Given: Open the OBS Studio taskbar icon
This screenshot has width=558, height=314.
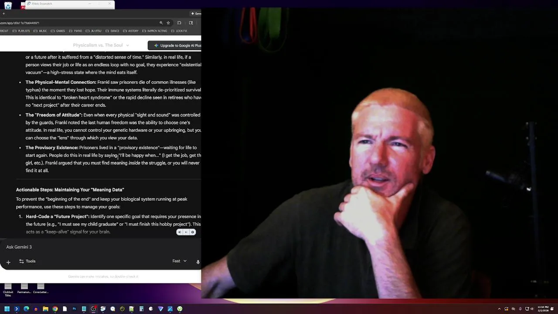Looking at the screenshot, I should point(93,309).
